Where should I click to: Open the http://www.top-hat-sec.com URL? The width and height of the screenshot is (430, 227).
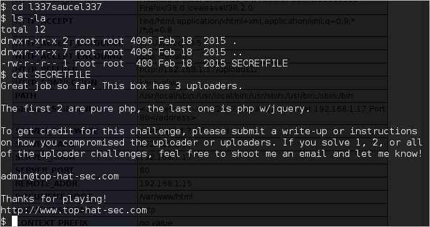(x=74, y=210)
